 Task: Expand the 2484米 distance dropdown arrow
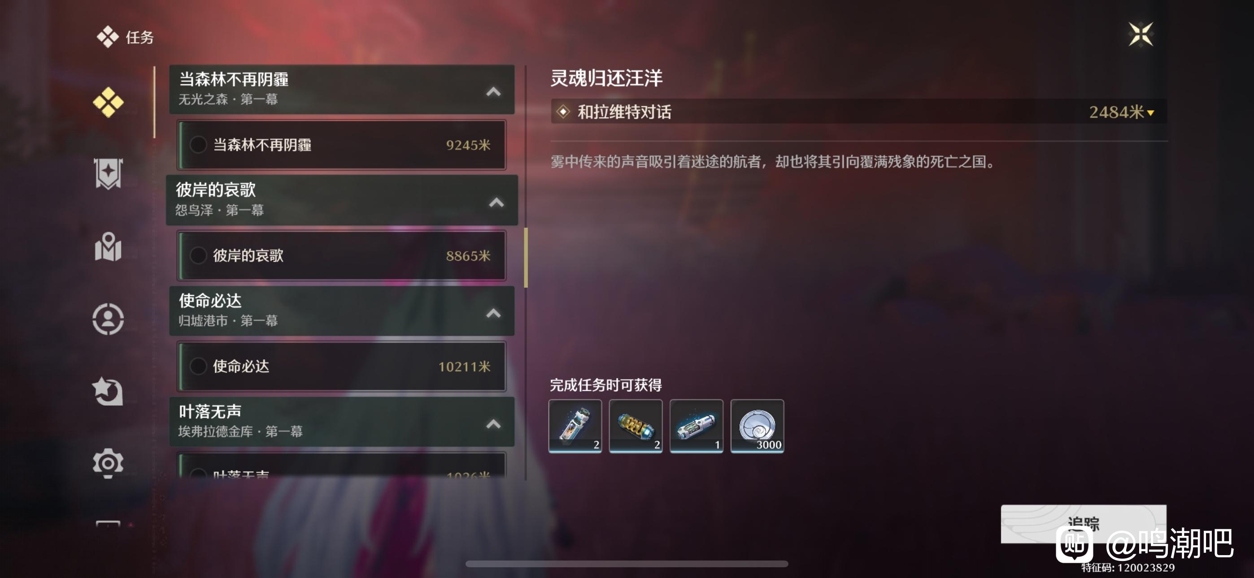[1151, 113]
